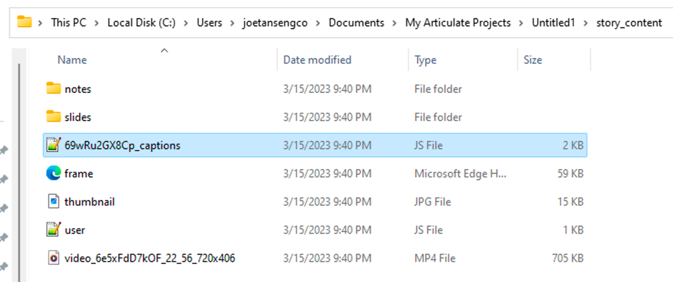Viewport: 673px width, 282px height.
Task: Expand chevron after This PC breadcrumb
Action: point(99,23)
